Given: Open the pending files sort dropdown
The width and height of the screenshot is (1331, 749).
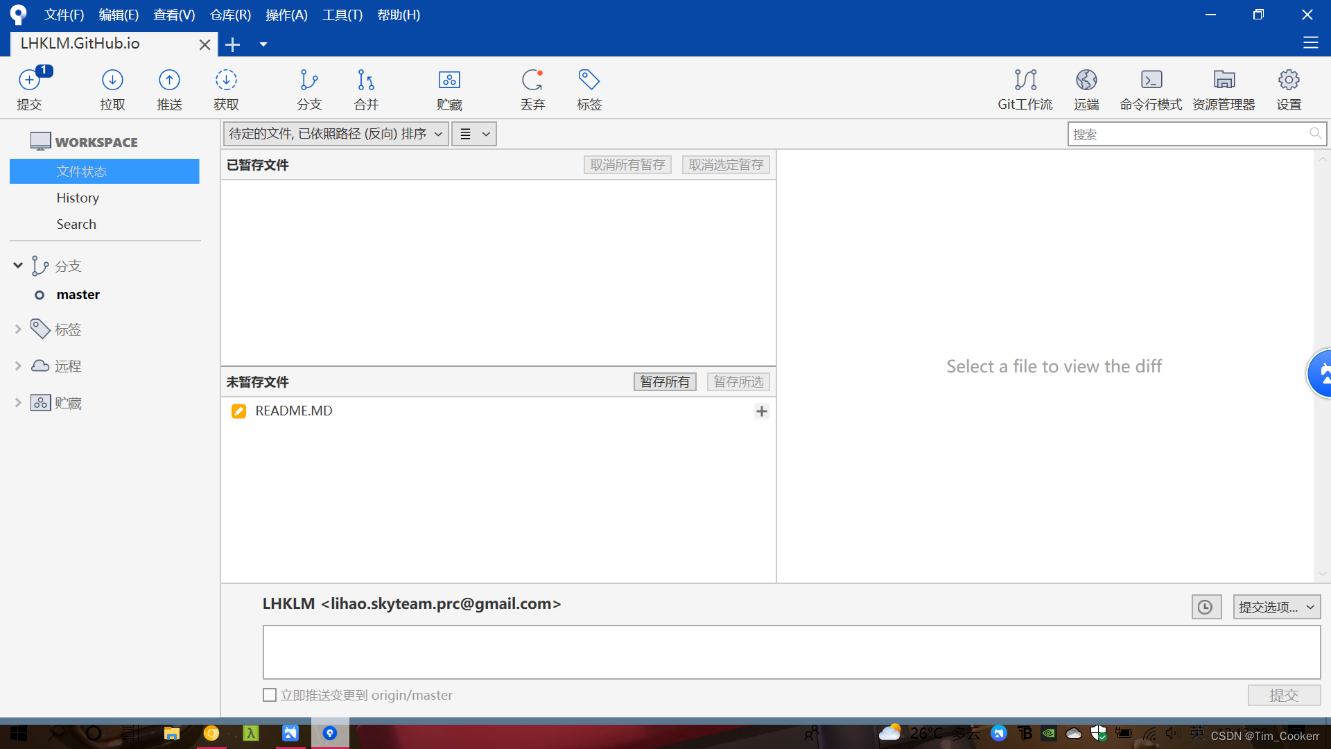Looking at the screenshot, I should [336, 134].
